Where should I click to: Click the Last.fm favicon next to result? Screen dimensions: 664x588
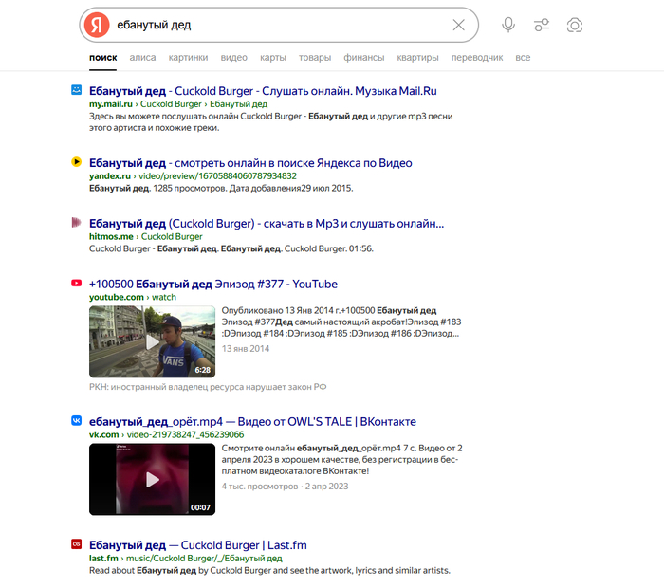77,544
